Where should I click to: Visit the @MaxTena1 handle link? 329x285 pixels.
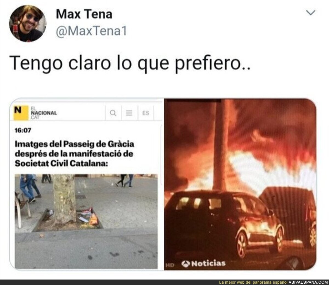tap(91, 31)
